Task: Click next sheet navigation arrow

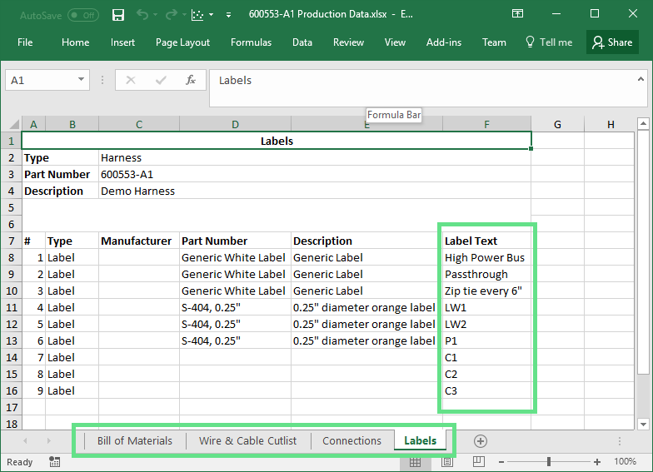Action: (x=48, y=440)
